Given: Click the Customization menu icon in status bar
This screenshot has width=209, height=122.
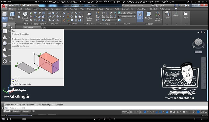Looking at the screenshot, I should click(206, 112).
